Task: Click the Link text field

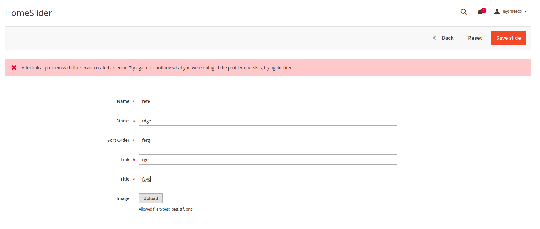Action: (268, 160)
